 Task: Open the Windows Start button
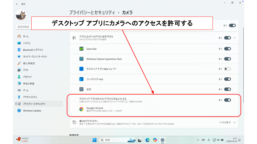tap(95, 140)
